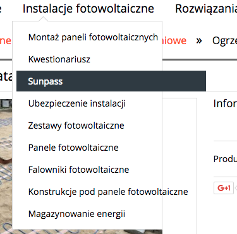Image resolution: width=237 pixels, height=234 pixels.
Task: Open Magazynowanie energii menu item
Action: (76, 214)
